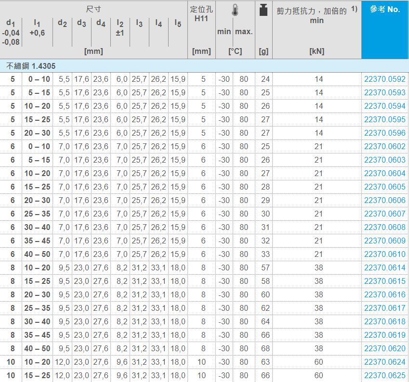Select reference number 22370.0602
Viewport: 409px width, 382px height.
pyautogui.click(x=384, y=146)
